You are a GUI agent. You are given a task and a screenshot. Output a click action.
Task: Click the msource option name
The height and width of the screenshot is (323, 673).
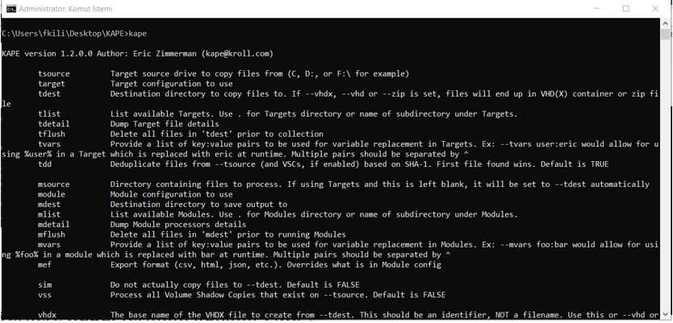click(x=53, y=184)
